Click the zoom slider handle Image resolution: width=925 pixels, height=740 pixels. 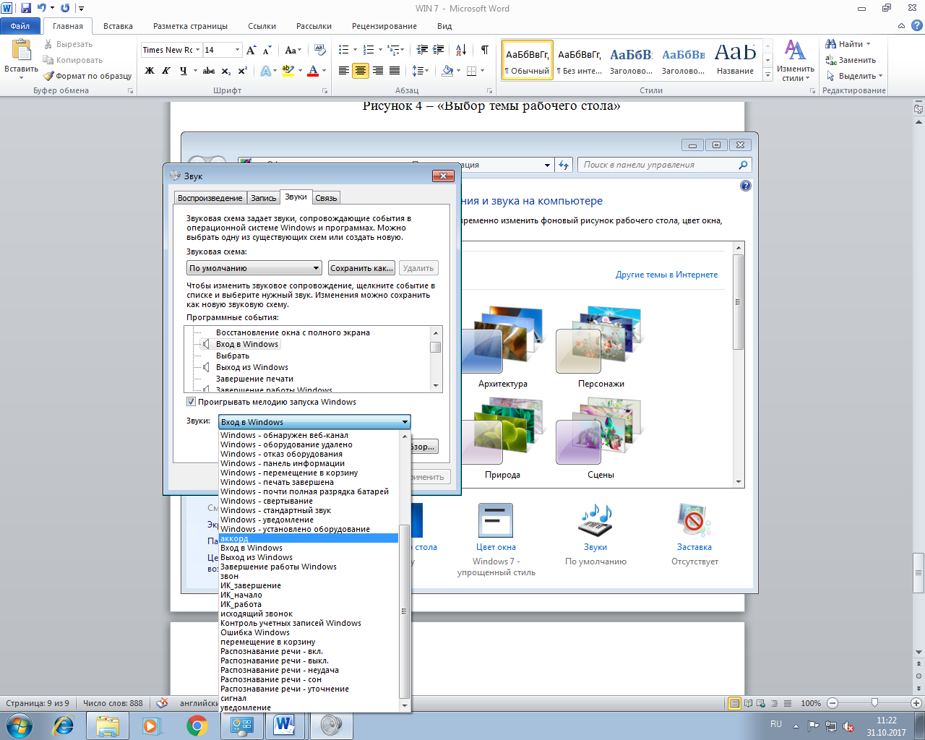coord(874,702)
